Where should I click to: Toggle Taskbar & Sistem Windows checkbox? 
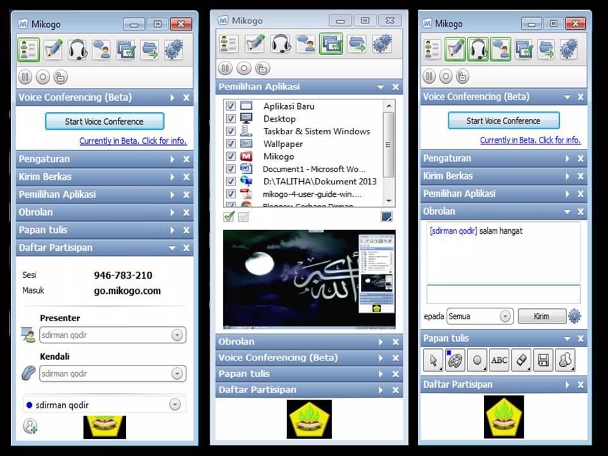(x=231, y=131)
